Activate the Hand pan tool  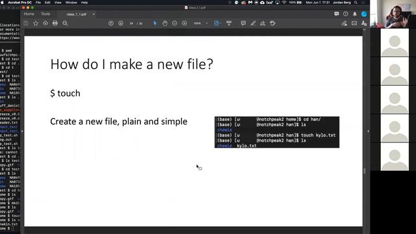click(164, 23)
